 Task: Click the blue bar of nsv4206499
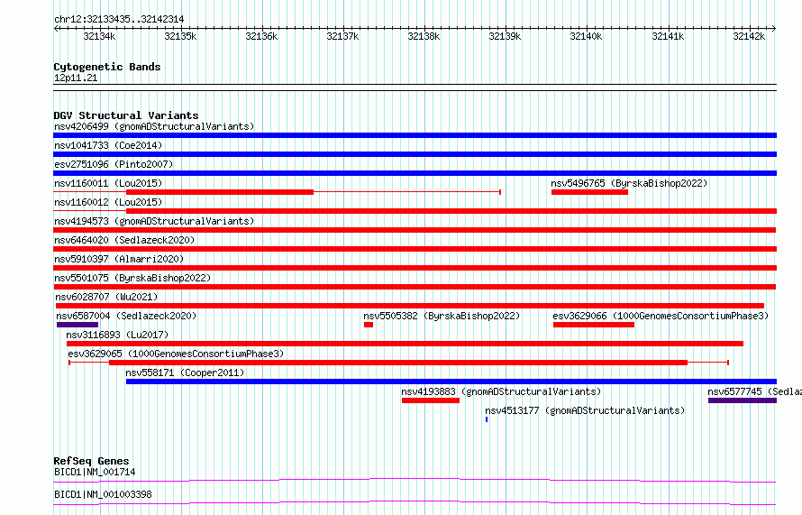coord(415,135)
